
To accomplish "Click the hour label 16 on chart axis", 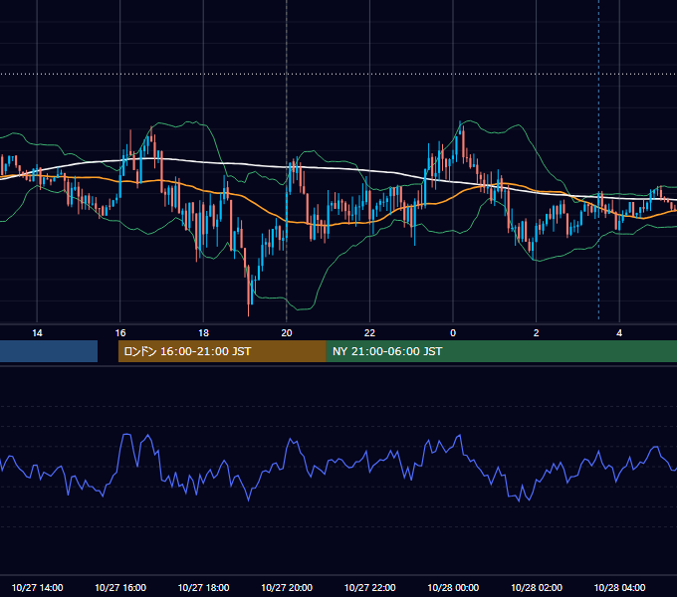I will point(120,333).
